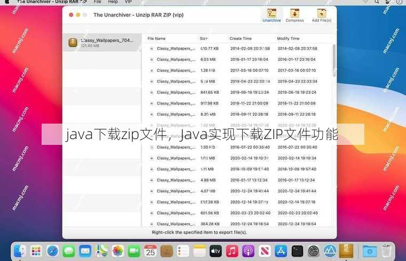Open The Unarchiver application menu
The image size is (406, 261).
click(52, 2)
